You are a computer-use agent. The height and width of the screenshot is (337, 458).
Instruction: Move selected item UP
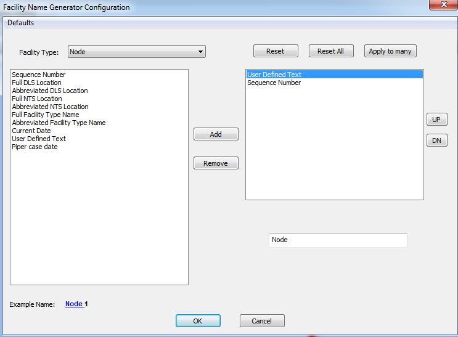click(436, 120)
